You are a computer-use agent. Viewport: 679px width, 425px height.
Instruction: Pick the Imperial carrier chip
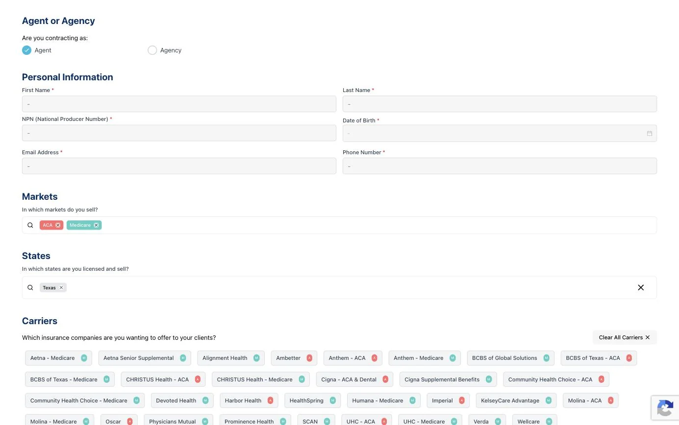(x=448, y=401)
